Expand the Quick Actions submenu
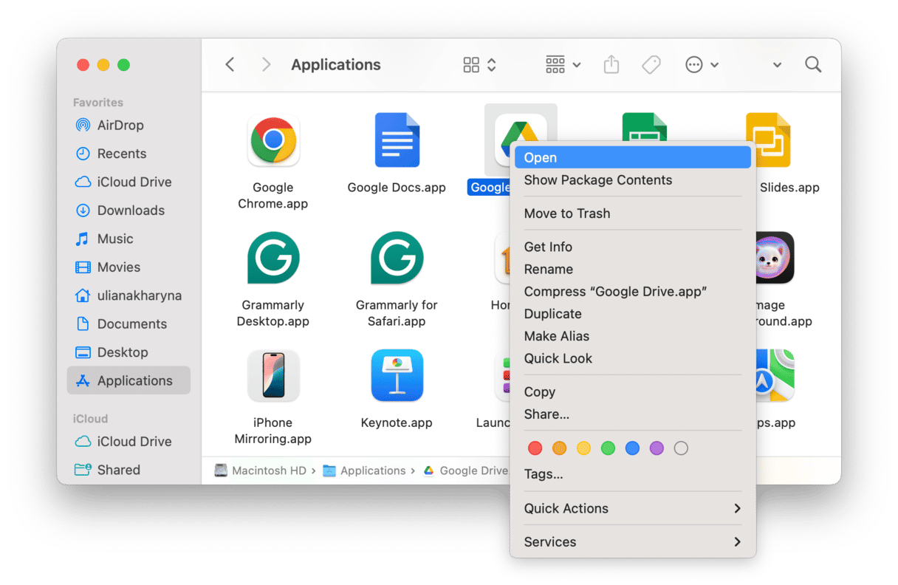The image size is (898, 585). [633, 508]
